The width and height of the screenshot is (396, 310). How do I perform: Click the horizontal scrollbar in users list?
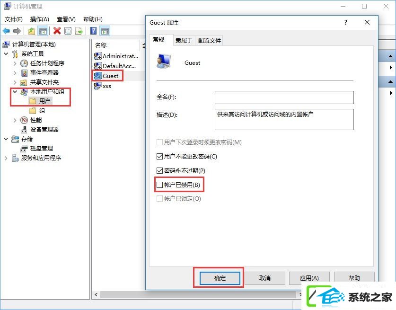point(198,294)
